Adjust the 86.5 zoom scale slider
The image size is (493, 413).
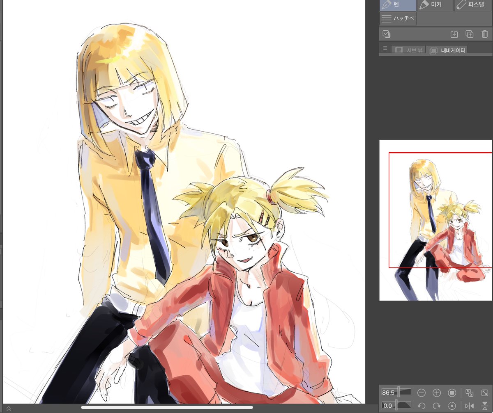(x=396, y=392)
